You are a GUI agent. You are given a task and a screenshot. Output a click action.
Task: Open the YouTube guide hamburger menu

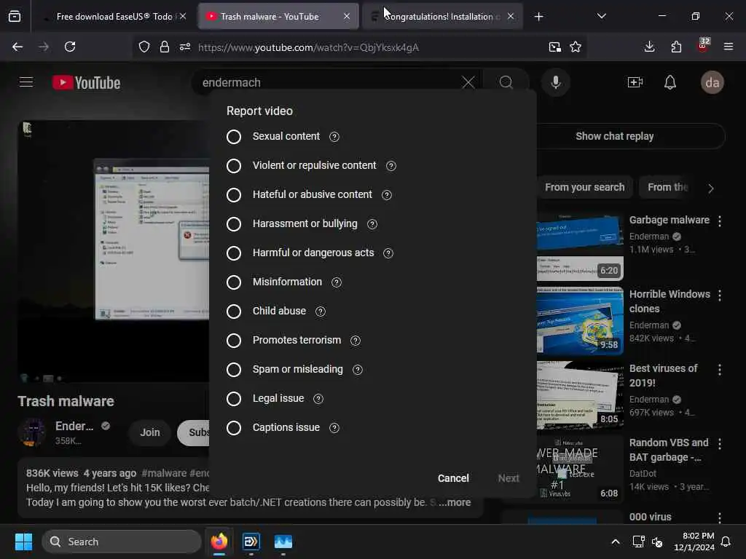[x=26, y=82]
